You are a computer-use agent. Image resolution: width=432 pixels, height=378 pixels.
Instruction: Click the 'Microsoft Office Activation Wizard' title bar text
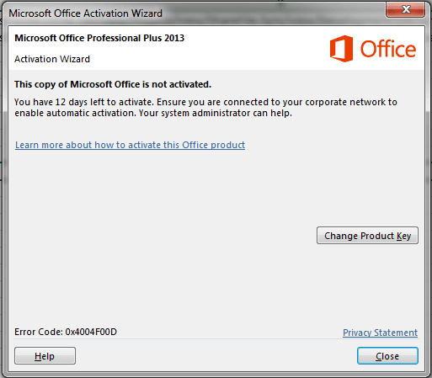(86, 13)
